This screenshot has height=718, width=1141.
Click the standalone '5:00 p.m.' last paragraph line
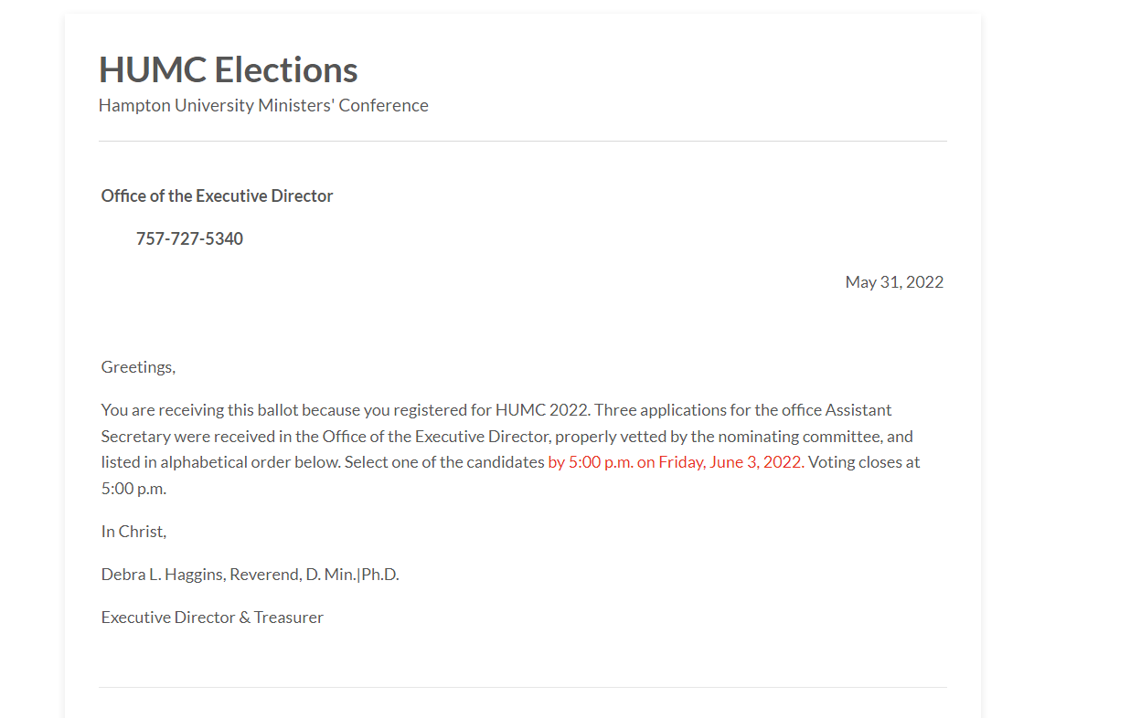133,488
